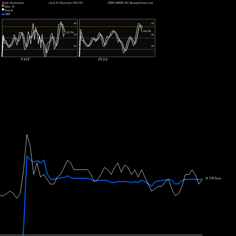
Task: Click the '(14,3,3) Charts for 534755' heading
Action: pos(66,3)
